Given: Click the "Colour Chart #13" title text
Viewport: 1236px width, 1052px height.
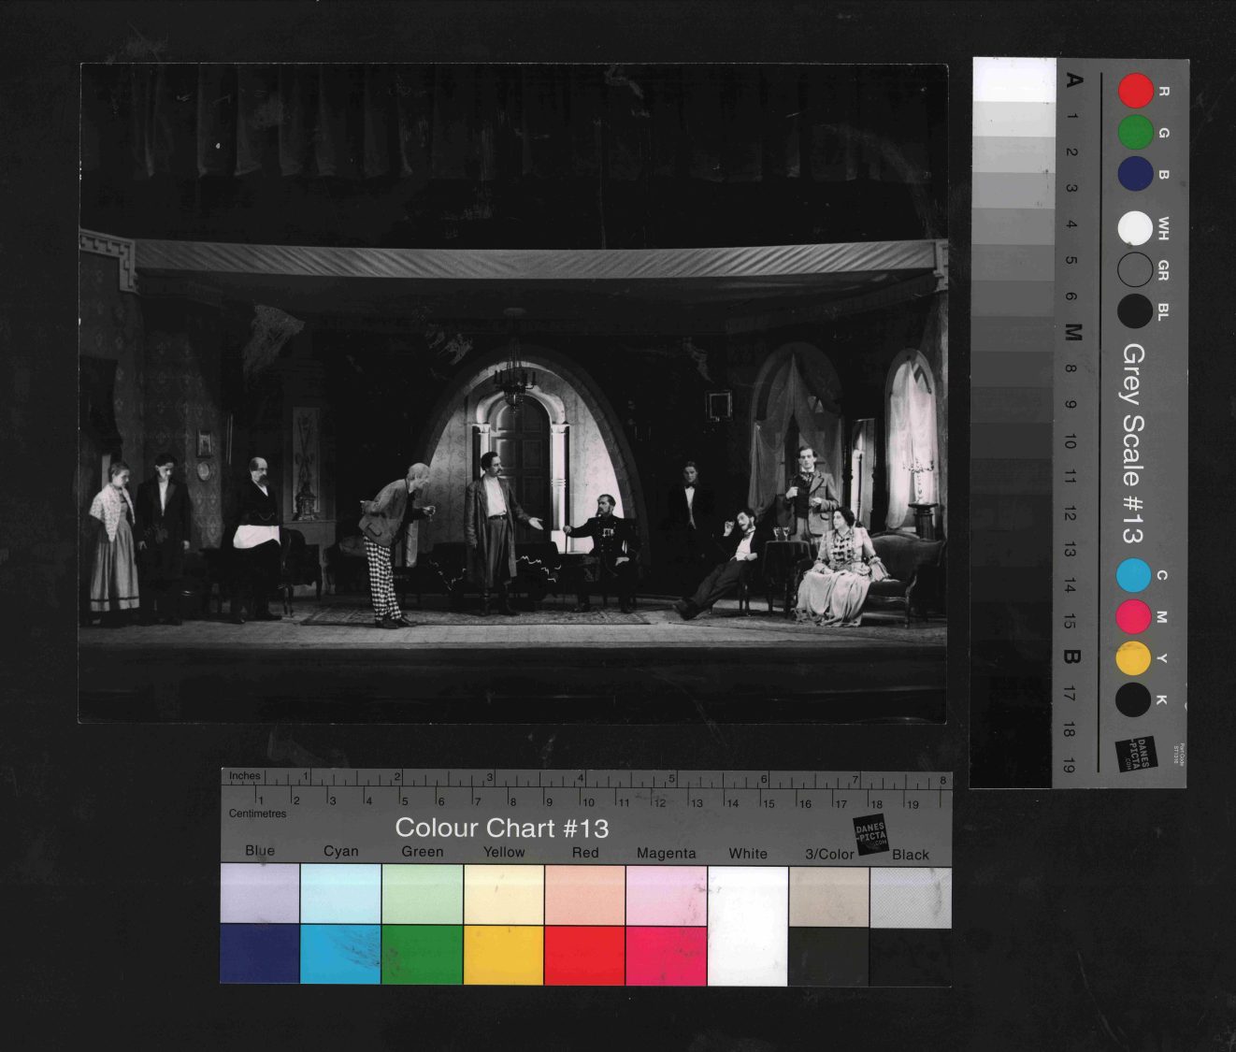Looking at the screenshot, I should coord(501,828).
